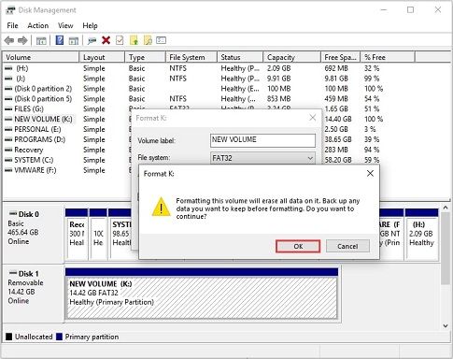This screenshot has height=359, width=453.
Task: Click the Disk 0 drive icon
Action: click(x=13, y=213)
